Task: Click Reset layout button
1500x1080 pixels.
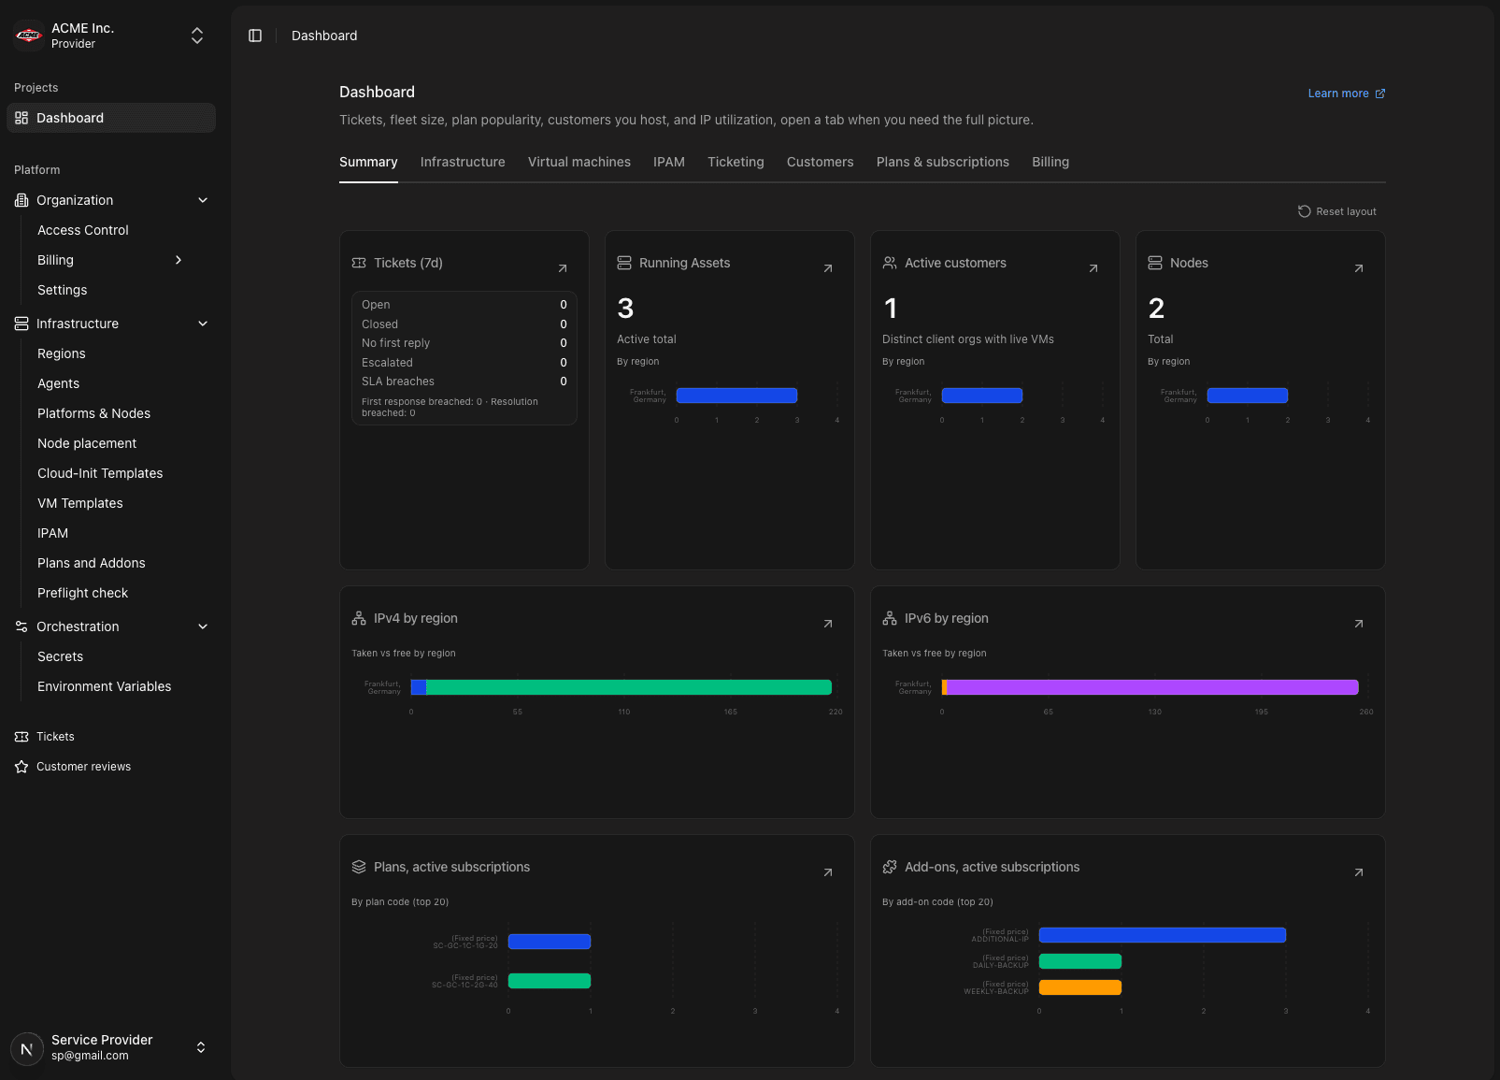Action: point(1337,211)
